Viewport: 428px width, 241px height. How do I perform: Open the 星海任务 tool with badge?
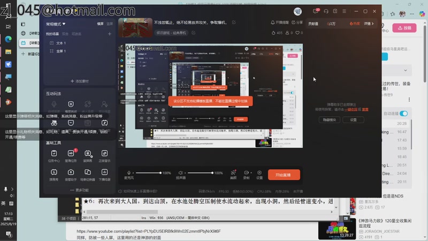point(71,156)
